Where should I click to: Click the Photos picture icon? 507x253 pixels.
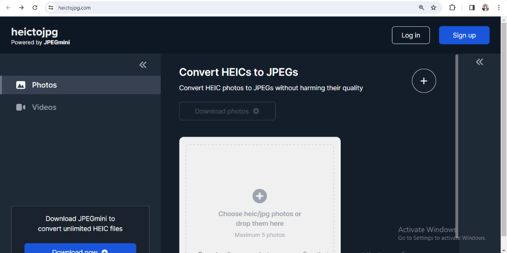[x=21, y=85]
